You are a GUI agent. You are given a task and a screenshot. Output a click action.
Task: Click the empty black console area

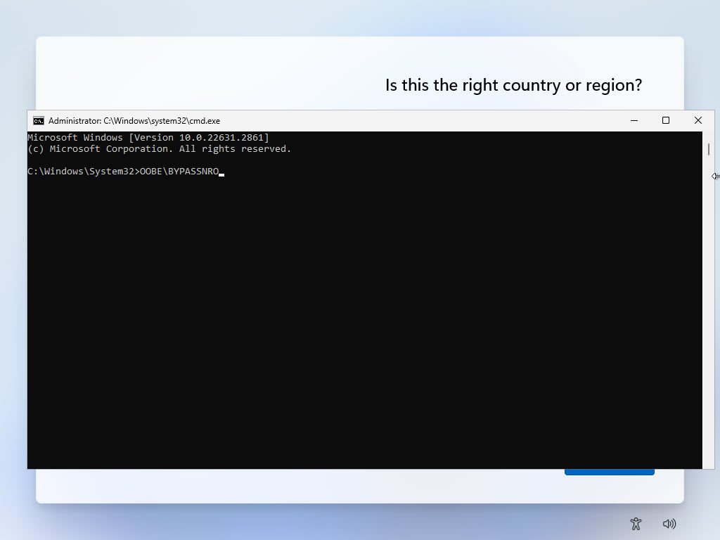(x=352, y=316)
